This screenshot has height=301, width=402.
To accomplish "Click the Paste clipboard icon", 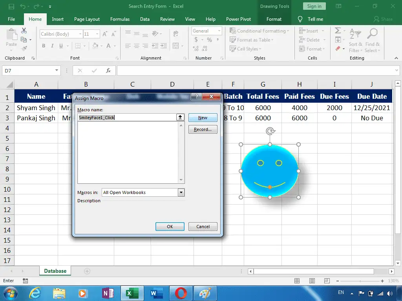I will click(x=11, y=34).
